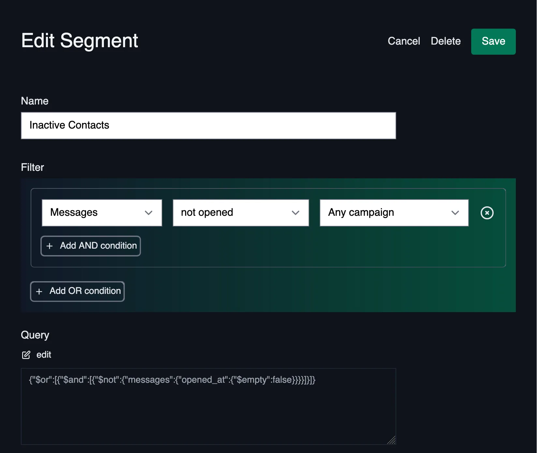
Task: Add an OR condition to the filter
Action: click(77, 291)
